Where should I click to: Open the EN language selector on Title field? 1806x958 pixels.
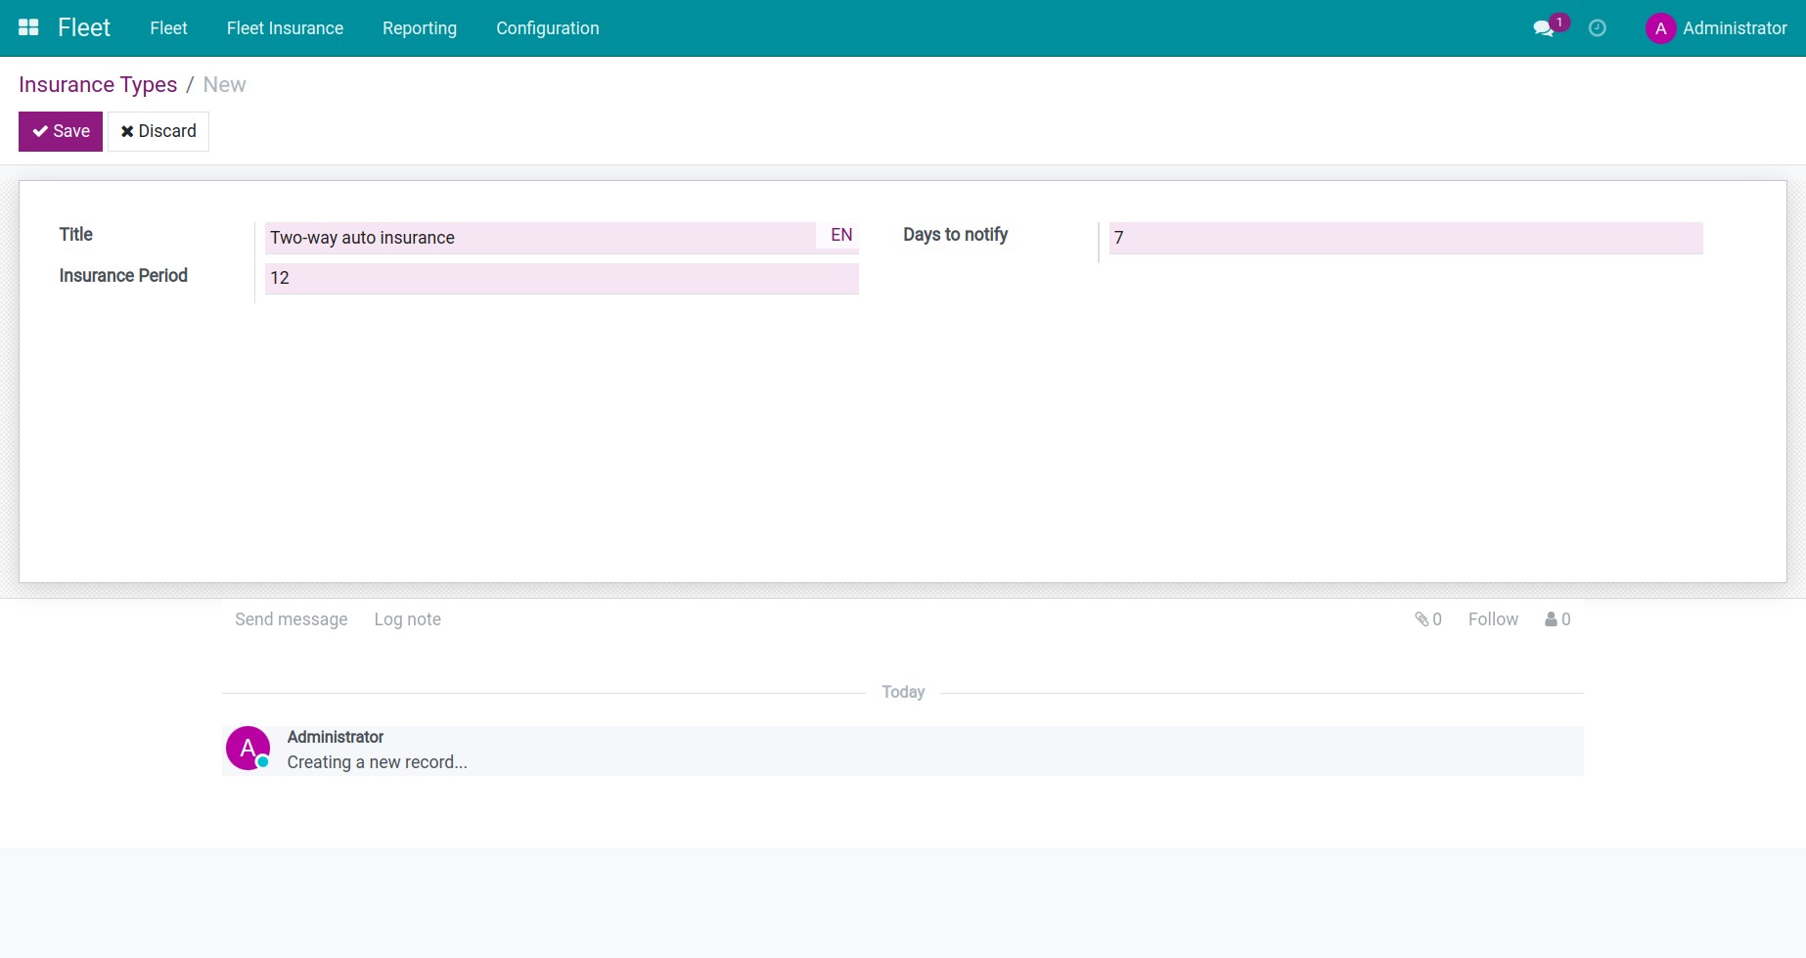tap(838, 234)
